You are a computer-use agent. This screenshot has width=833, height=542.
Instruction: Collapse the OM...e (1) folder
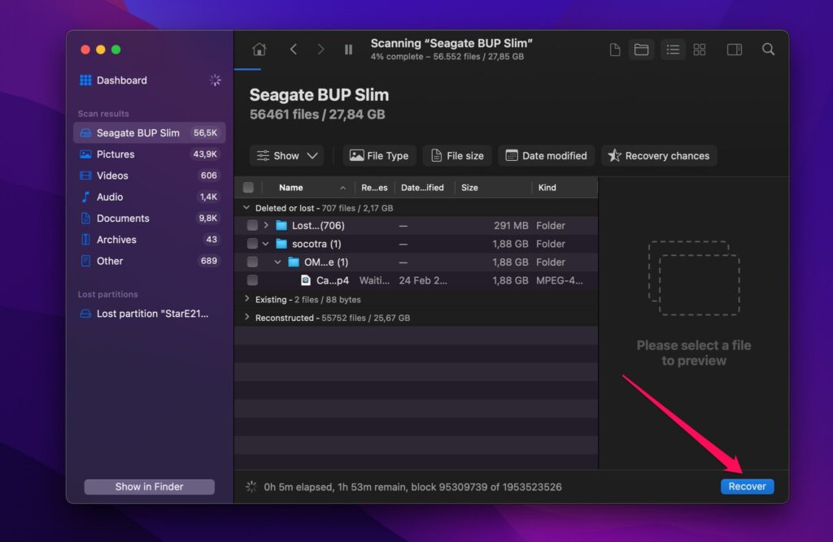click(277, 262)
